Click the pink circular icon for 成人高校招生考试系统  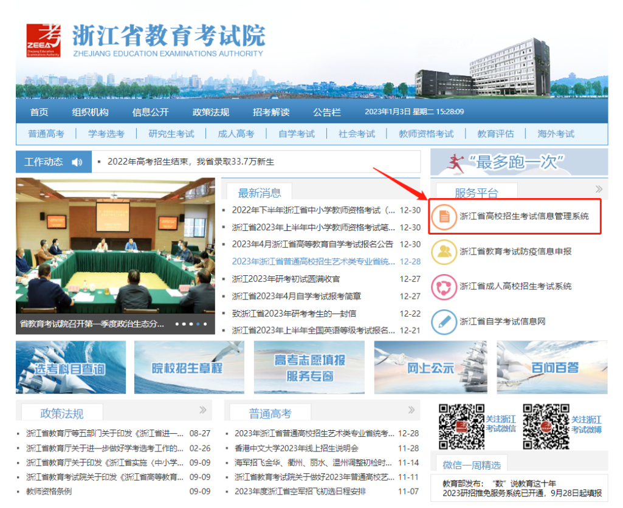click(444, 287)
